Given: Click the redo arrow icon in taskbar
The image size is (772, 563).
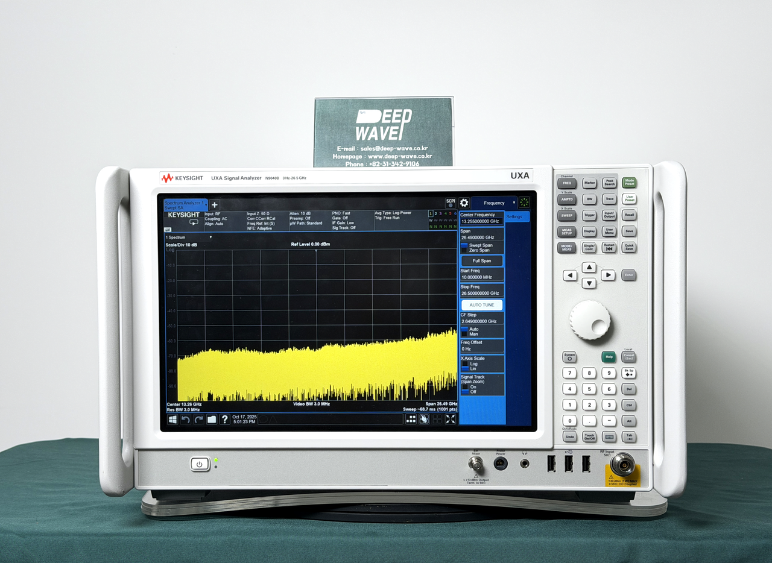Looking at the screenshot, I should 198,420.
